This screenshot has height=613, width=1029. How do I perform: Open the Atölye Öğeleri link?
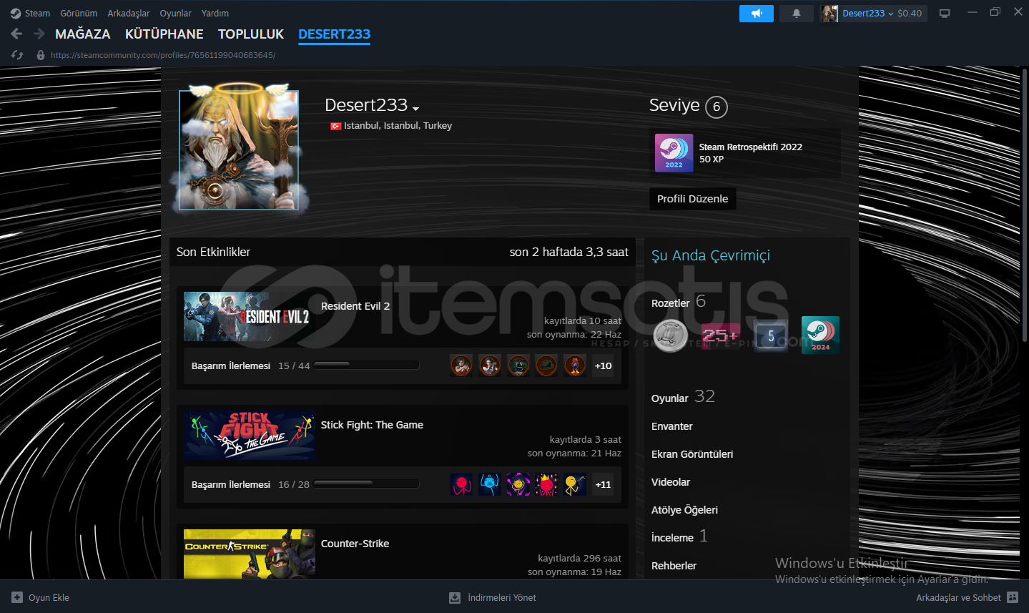click(x=684, y=510)
